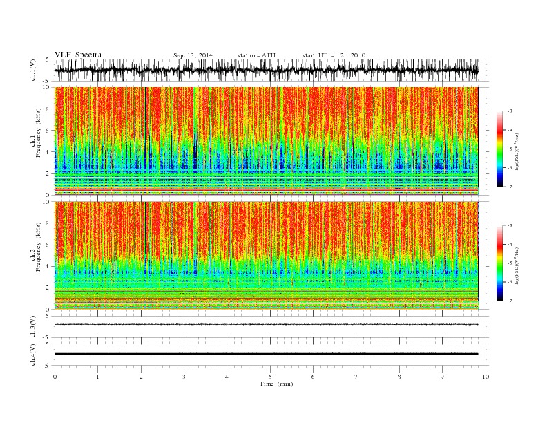Viewport: 547px width, 423px height.
Task: Click the thick ch.4 voltage trace
Action: [x=266, y=354]
